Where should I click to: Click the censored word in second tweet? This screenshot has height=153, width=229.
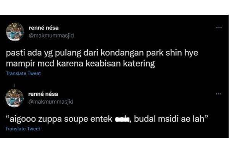[122, 120]
